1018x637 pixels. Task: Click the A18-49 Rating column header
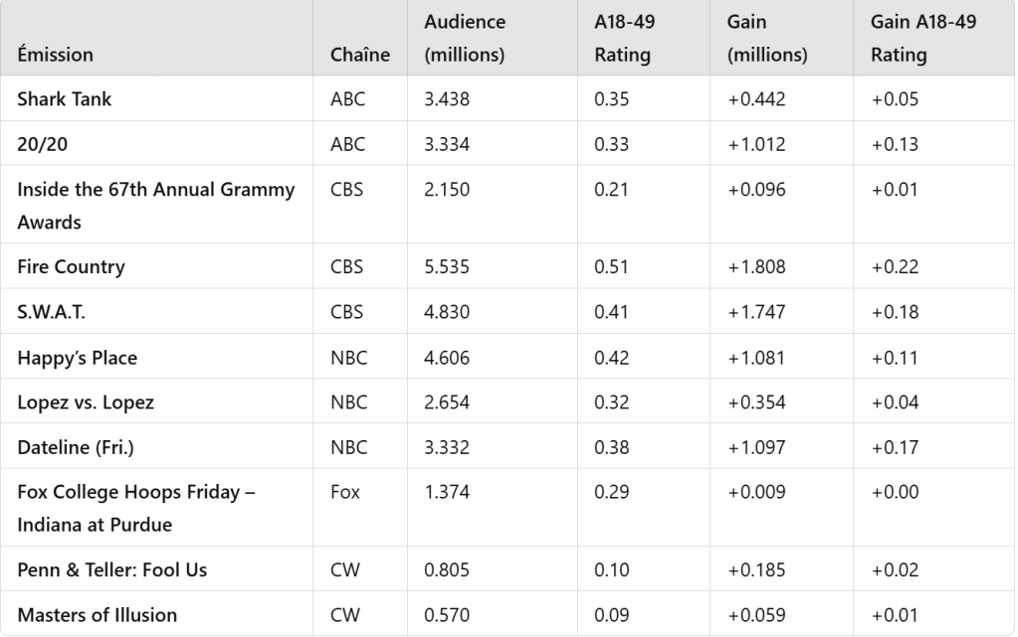pyautogui.click(x=625, y=38)
